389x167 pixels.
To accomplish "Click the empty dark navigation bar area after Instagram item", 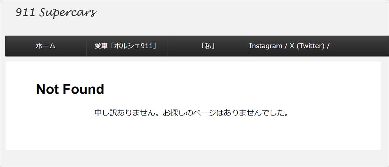I will (359, 46).
